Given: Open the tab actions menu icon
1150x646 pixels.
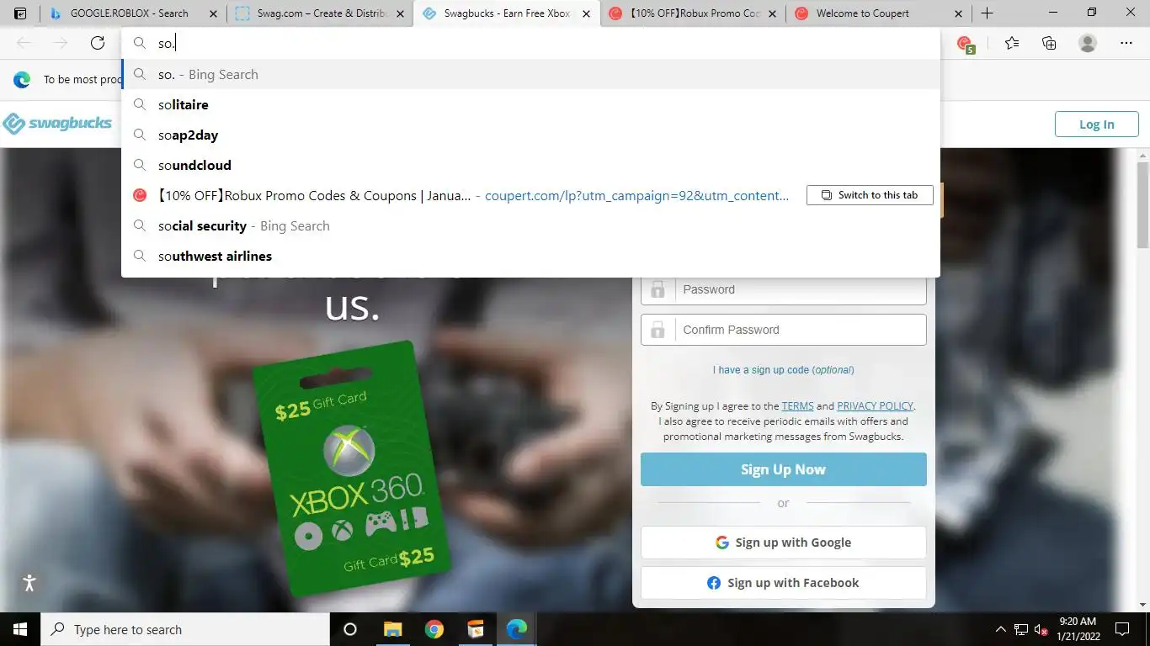Looking at the screenshot, I should (20, 13).
